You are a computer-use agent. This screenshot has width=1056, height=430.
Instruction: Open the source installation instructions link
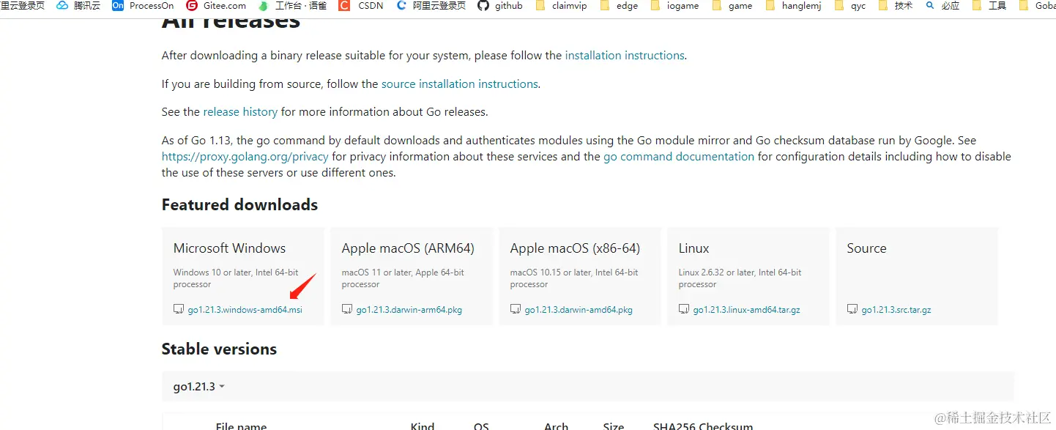pos(460,84)
